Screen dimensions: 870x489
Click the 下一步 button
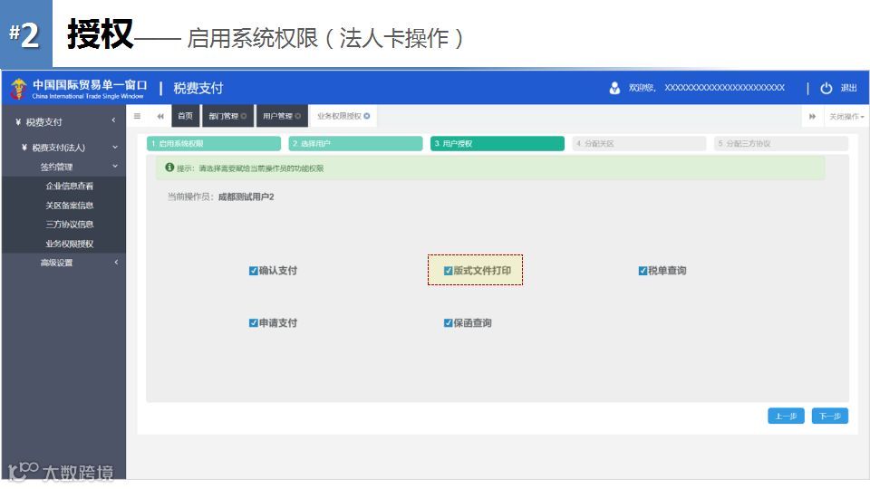(830, 416)
